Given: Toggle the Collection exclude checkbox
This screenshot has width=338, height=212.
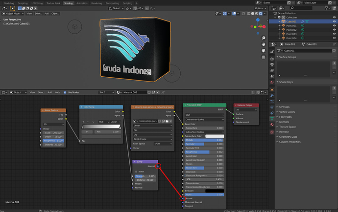Looking at the screenshot, I should click(279, 18).
